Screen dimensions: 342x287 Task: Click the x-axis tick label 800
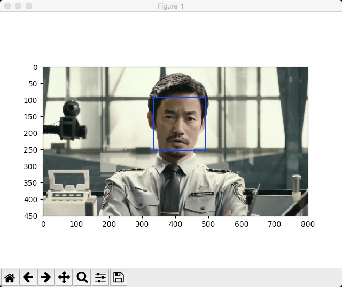pos(308,224)
